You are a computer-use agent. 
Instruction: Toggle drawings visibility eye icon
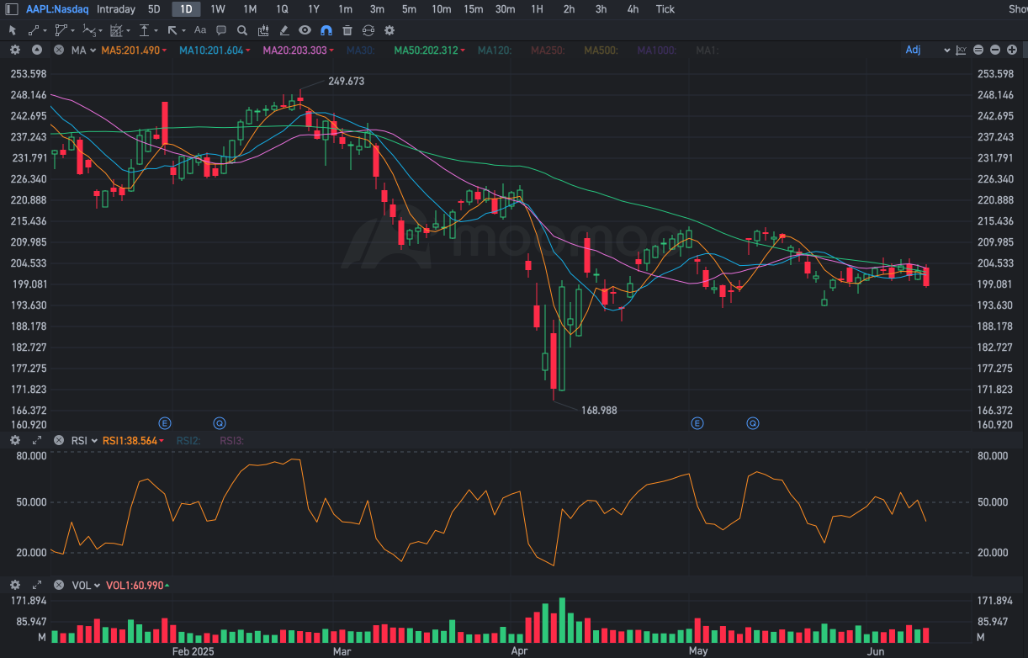click(x=305, y=30)
